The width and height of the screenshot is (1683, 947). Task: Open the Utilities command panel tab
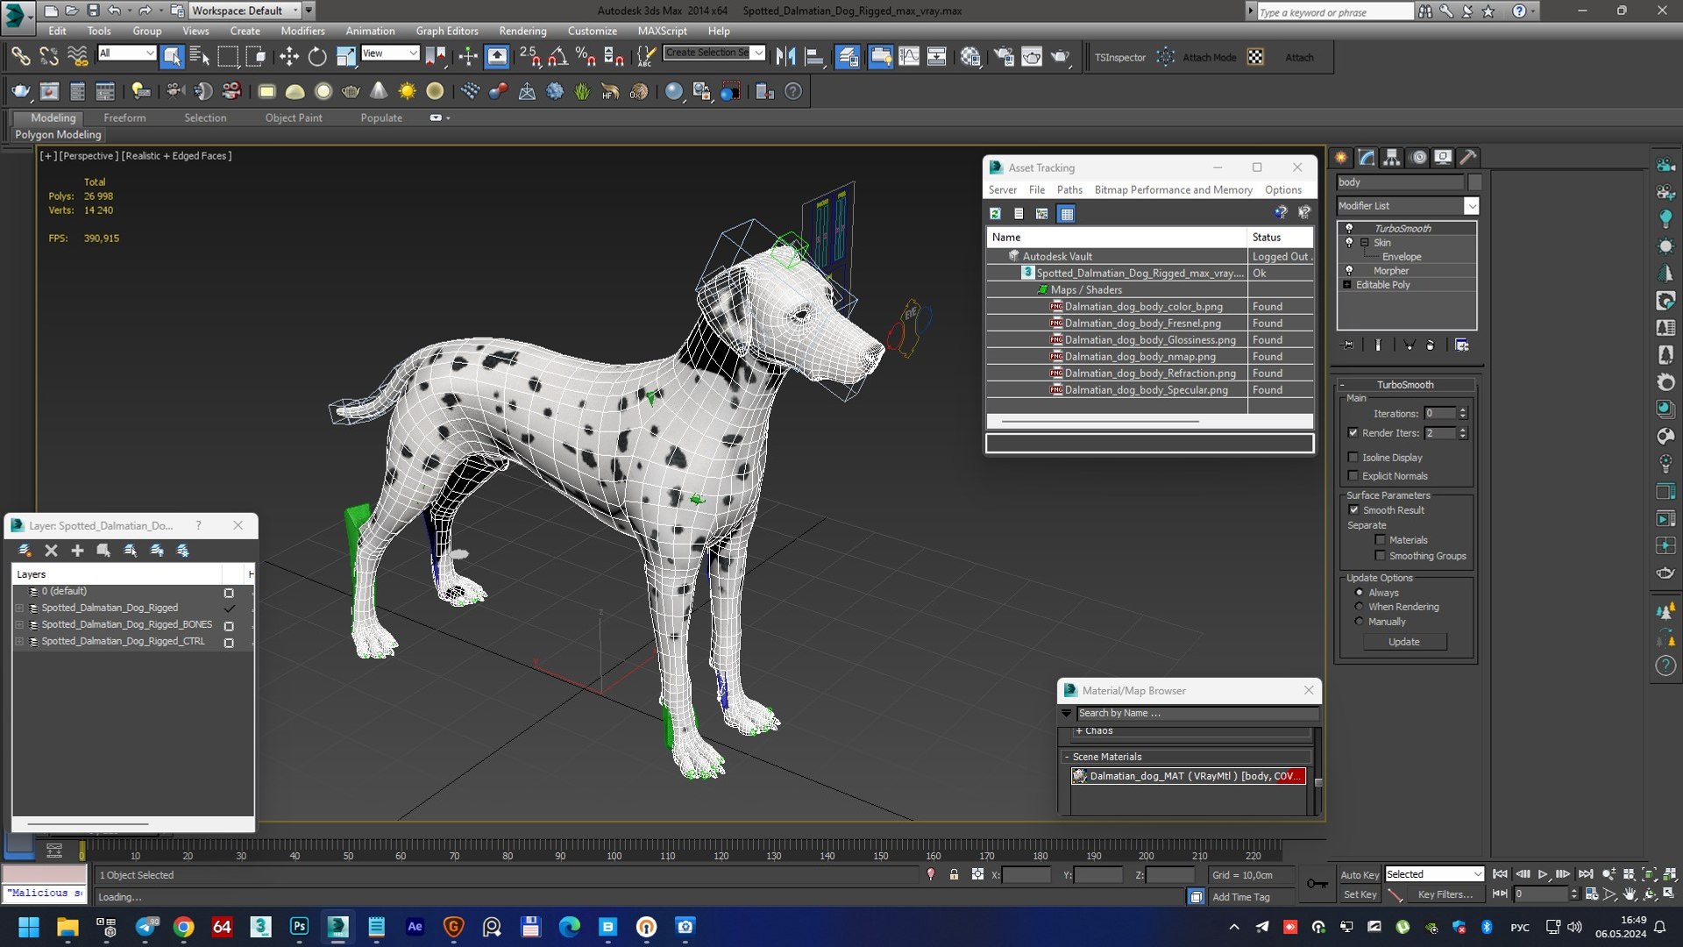click(x=1468, y=158)
